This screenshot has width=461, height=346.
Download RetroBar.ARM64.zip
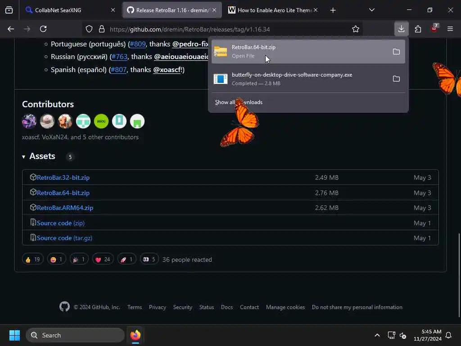pos(65,208)
